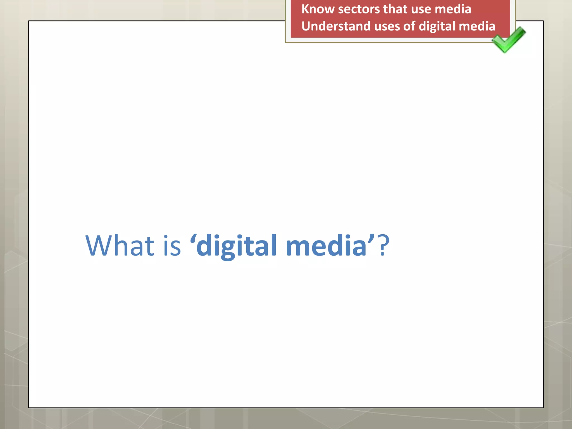Viewport: 572px width, 429px height.
Task: Click the blank white area below the title
Action: (237, 335)
